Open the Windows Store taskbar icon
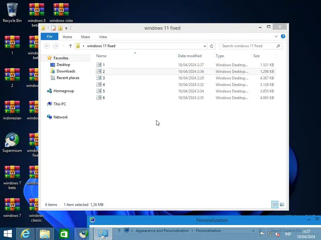321x240 pixels. click(64, 234)
